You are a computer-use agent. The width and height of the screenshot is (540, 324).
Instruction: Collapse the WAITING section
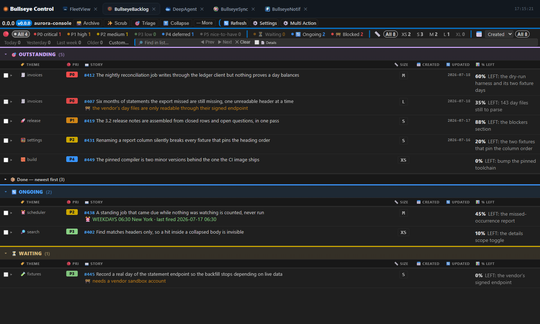point(6,253)
